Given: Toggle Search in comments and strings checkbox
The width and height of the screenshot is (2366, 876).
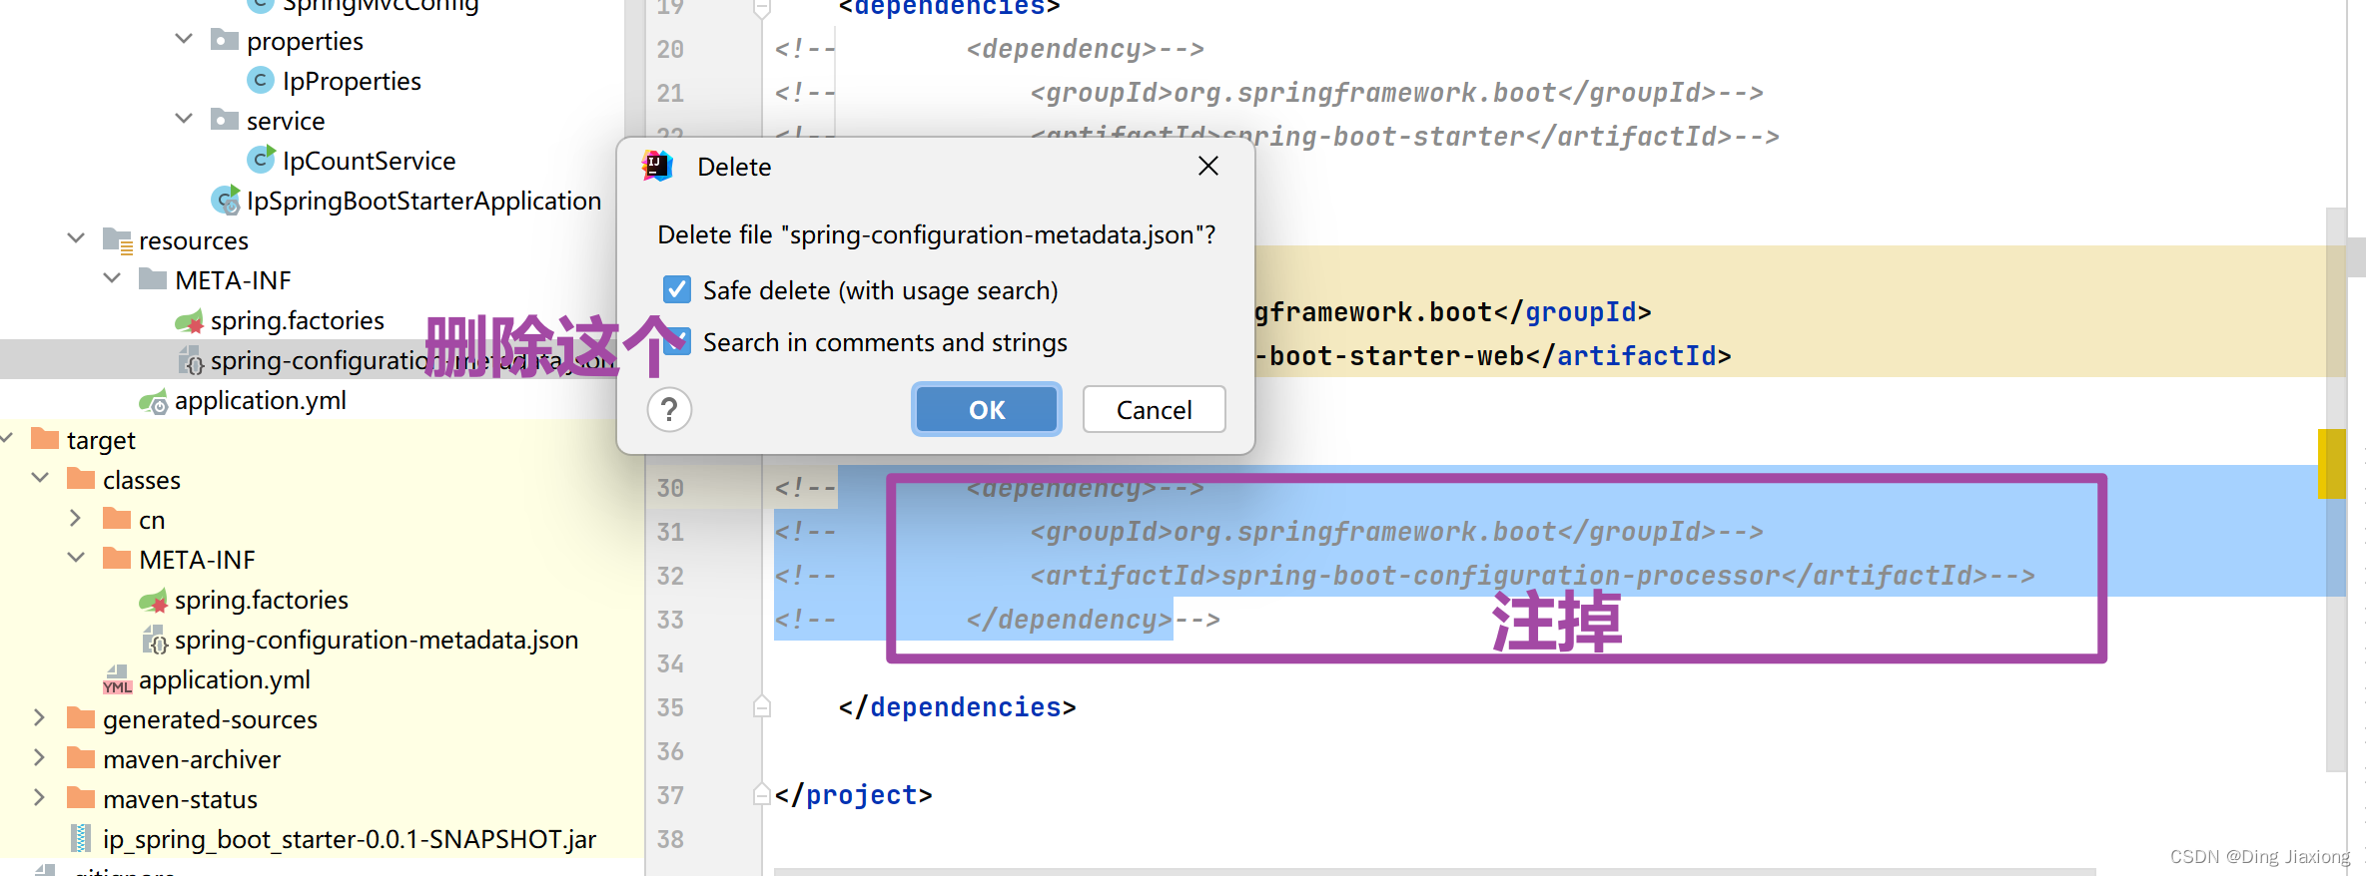Looking at the screenshot, I should 678,341.
